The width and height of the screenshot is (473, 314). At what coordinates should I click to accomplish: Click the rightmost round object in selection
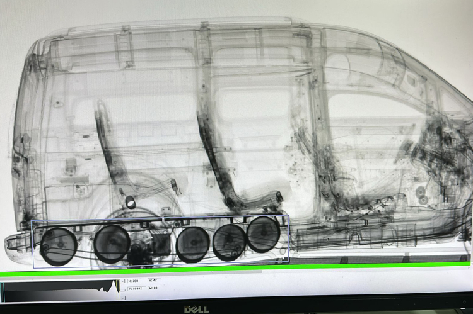click(263, 233)
